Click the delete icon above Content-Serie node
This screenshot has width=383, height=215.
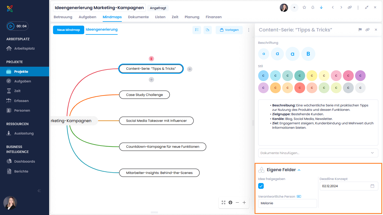coord(151,58)
